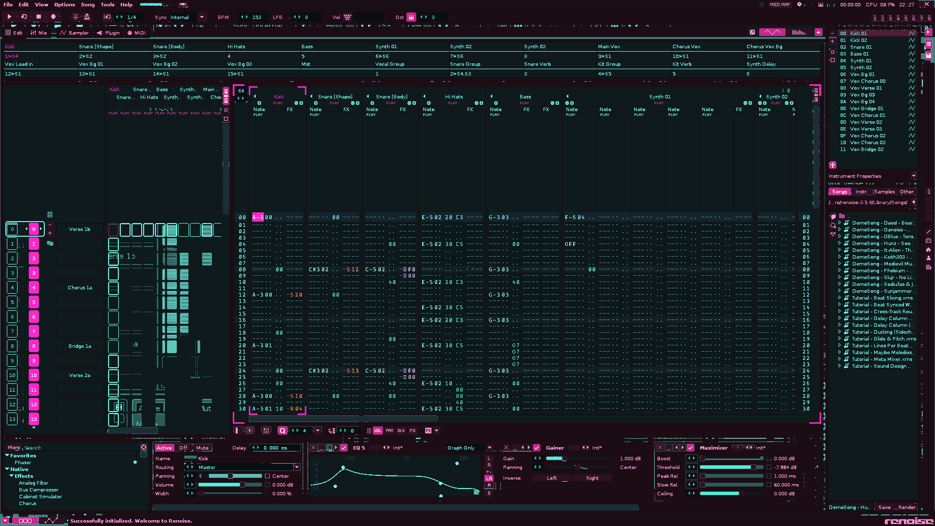Image resolution: width=935 pixels, height=526 pixels.
Task: Open the quantize amount dropdown arrow
Action: (318, 431)
